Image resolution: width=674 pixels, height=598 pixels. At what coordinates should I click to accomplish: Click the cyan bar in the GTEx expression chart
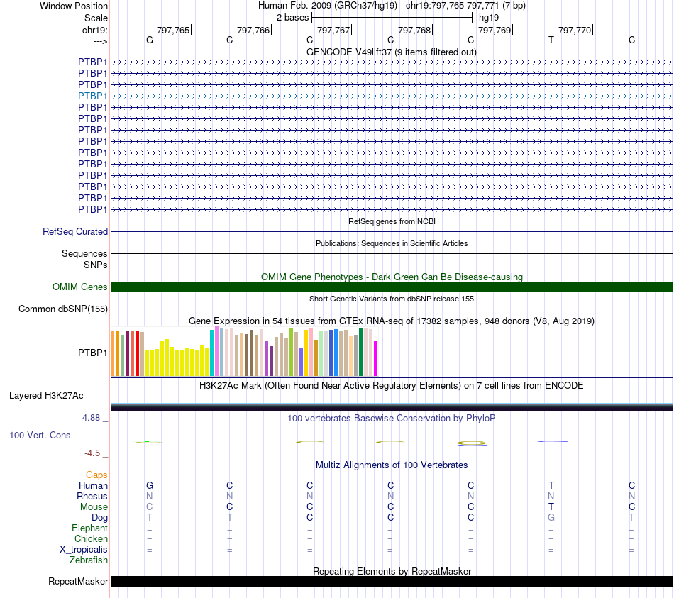tap(211, 353)
